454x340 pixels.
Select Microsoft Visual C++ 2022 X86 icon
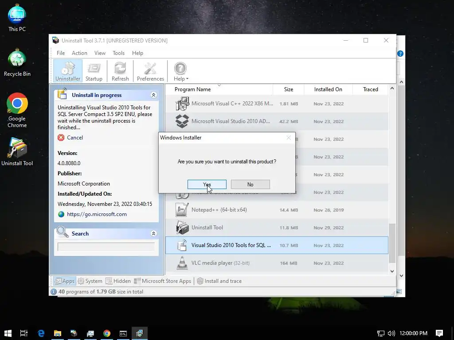(x=182, y=104)
